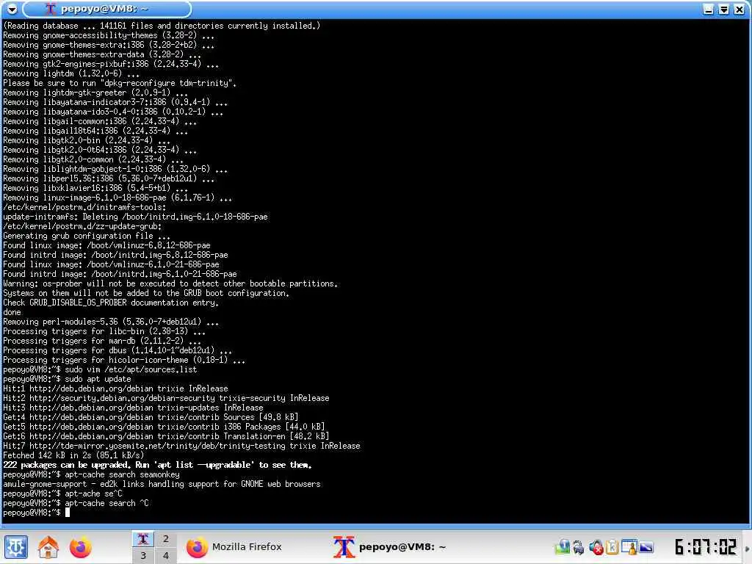Click the terminal title 'pepoyo@VM8: ~'
Viewport: 752px width, 564px height.
[x=104, y=9]
